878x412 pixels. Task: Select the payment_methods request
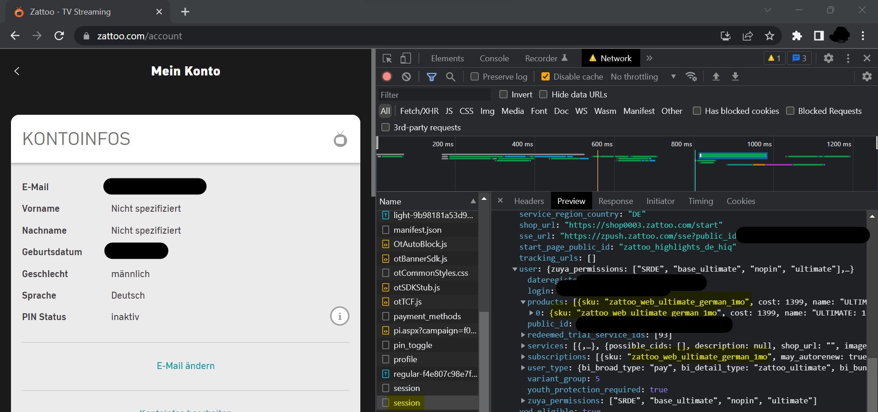coord(427,316)
